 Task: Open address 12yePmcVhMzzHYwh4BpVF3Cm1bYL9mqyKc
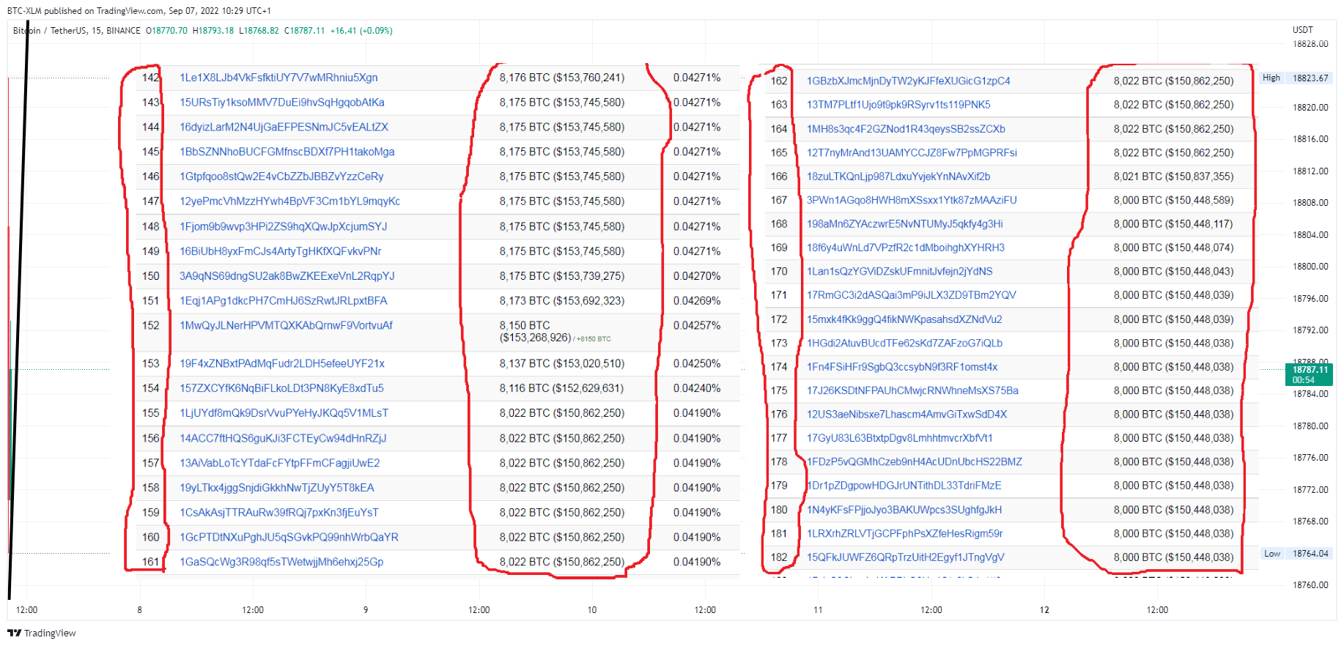[289, 201]
